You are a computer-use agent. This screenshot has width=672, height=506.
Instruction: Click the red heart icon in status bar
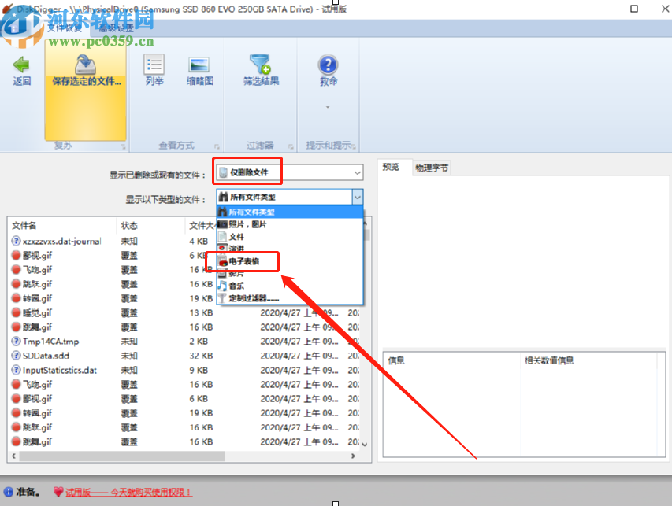point(58,493)
